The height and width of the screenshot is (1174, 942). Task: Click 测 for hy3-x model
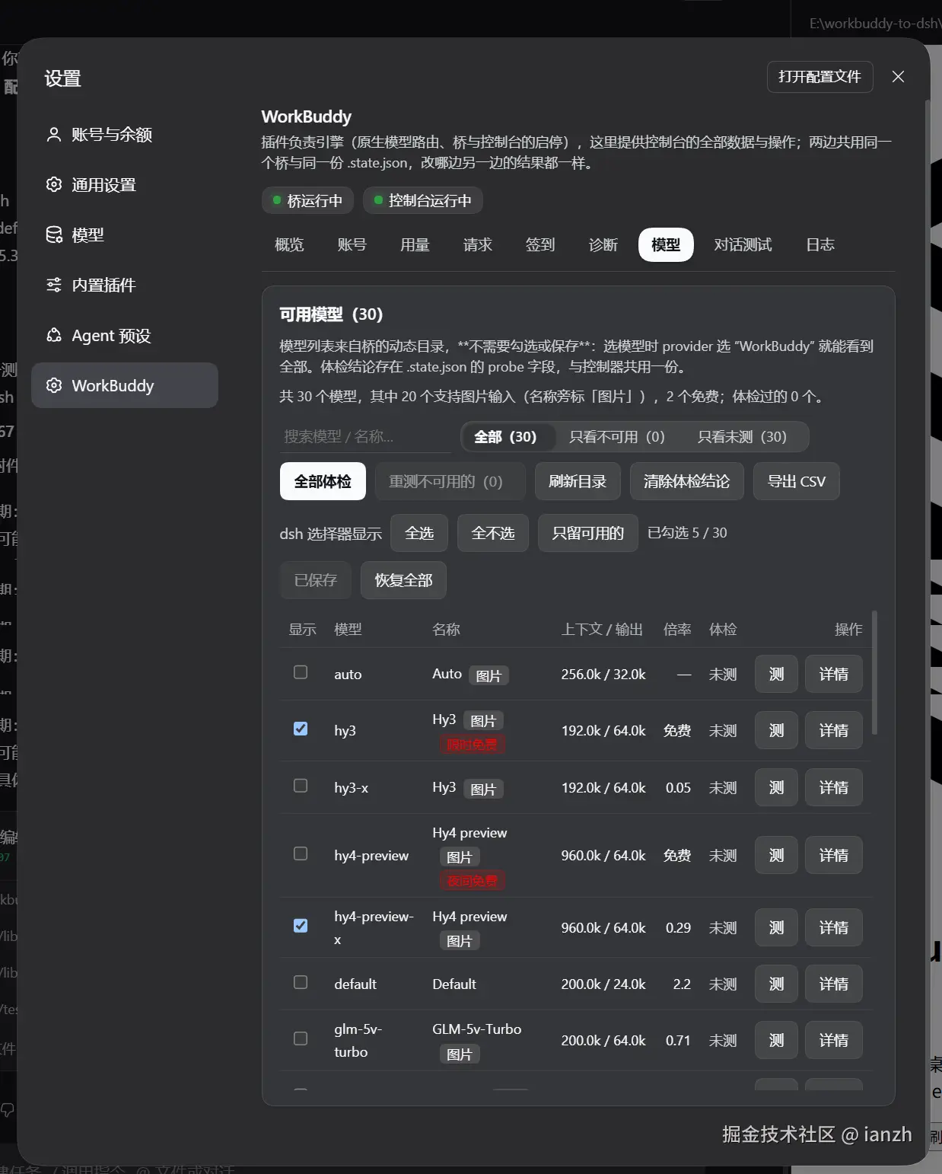pos(776,787)
